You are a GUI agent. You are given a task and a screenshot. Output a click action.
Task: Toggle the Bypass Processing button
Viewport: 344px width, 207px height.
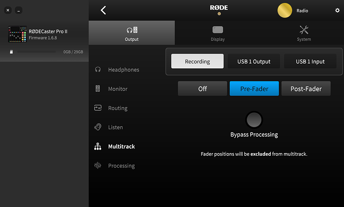(254, 120)
